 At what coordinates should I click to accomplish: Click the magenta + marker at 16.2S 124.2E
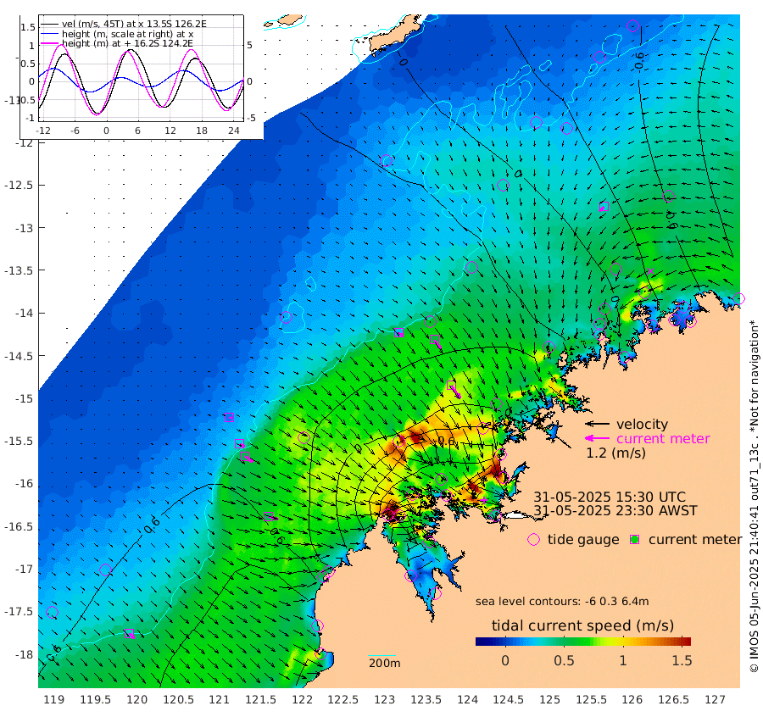pos(484,500)
